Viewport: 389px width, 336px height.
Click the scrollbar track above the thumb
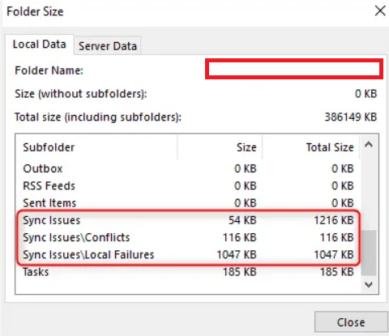click(x=369, y=191)
